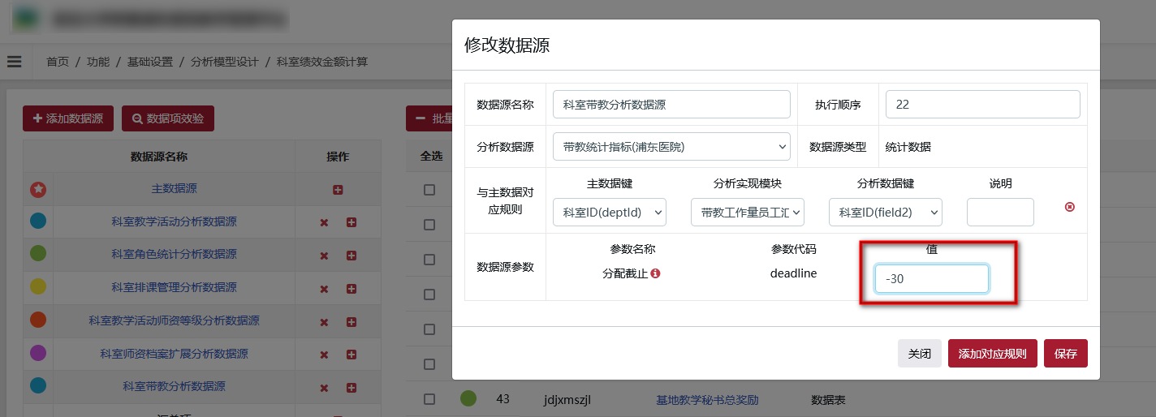The height and width of the screenshot is (417, 1156).
Task: Click the plus icon for 科室排课管理分析数据源
Action: coord(352,288)
